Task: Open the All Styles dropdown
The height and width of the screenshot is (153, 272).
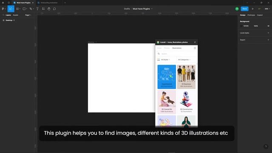Action: tap(165, 59)
